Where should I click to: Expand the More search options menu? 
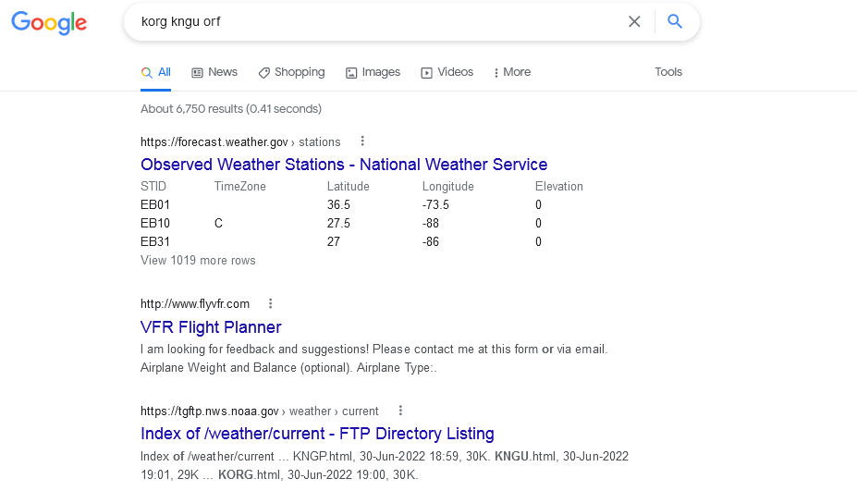coord(511,72)
